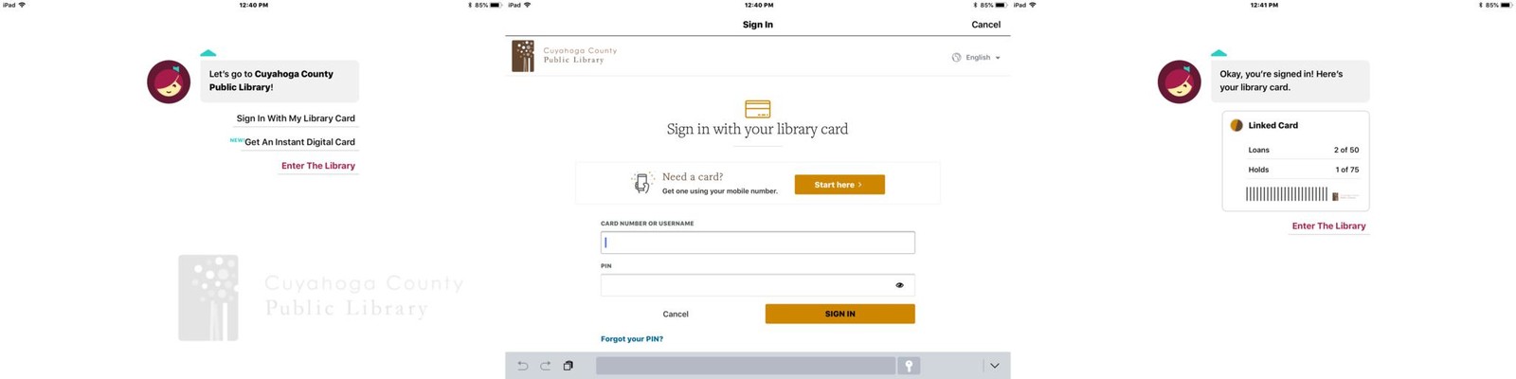Image resolution: width=1516 pixels, height=379 pixels.
Task: Click the globe icon next to English
Action: click(956, 58)
